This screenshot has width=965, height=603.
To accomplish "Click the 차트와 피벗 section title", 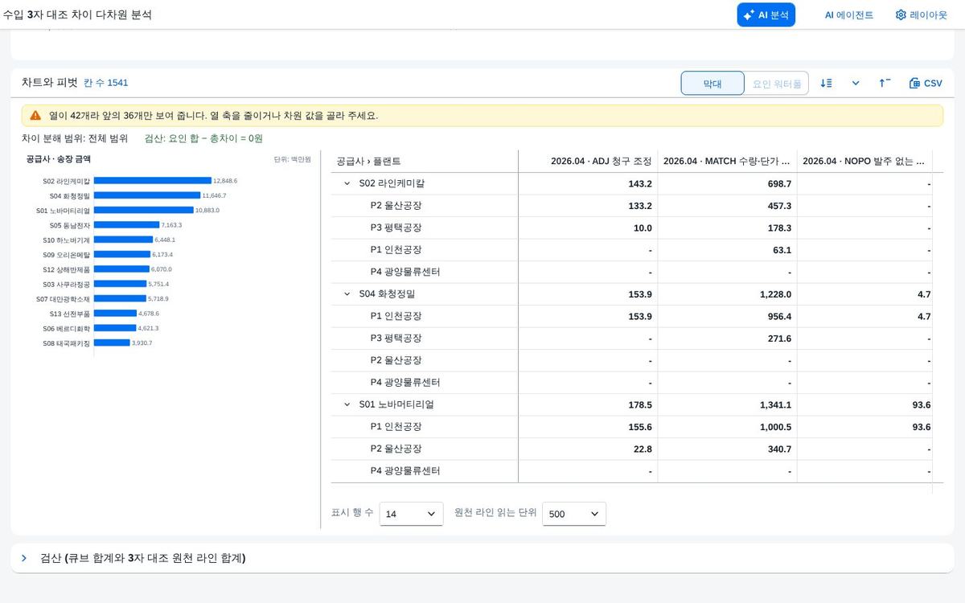I will coord(50,83).
